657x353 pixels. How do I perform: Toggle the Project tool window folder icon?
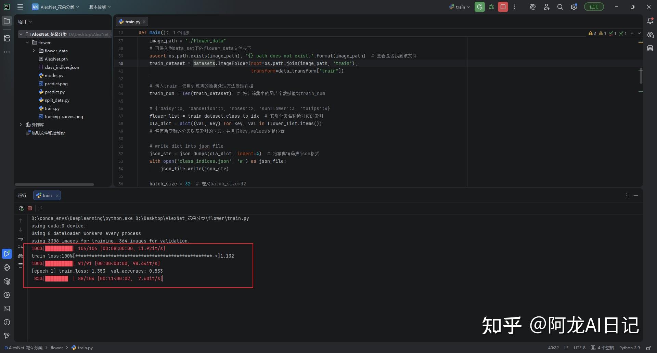[7, 21]
